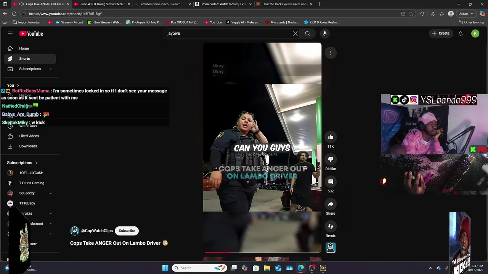Open the @CopWatchClips channel name
488x274 pixels.
[97, 231]
